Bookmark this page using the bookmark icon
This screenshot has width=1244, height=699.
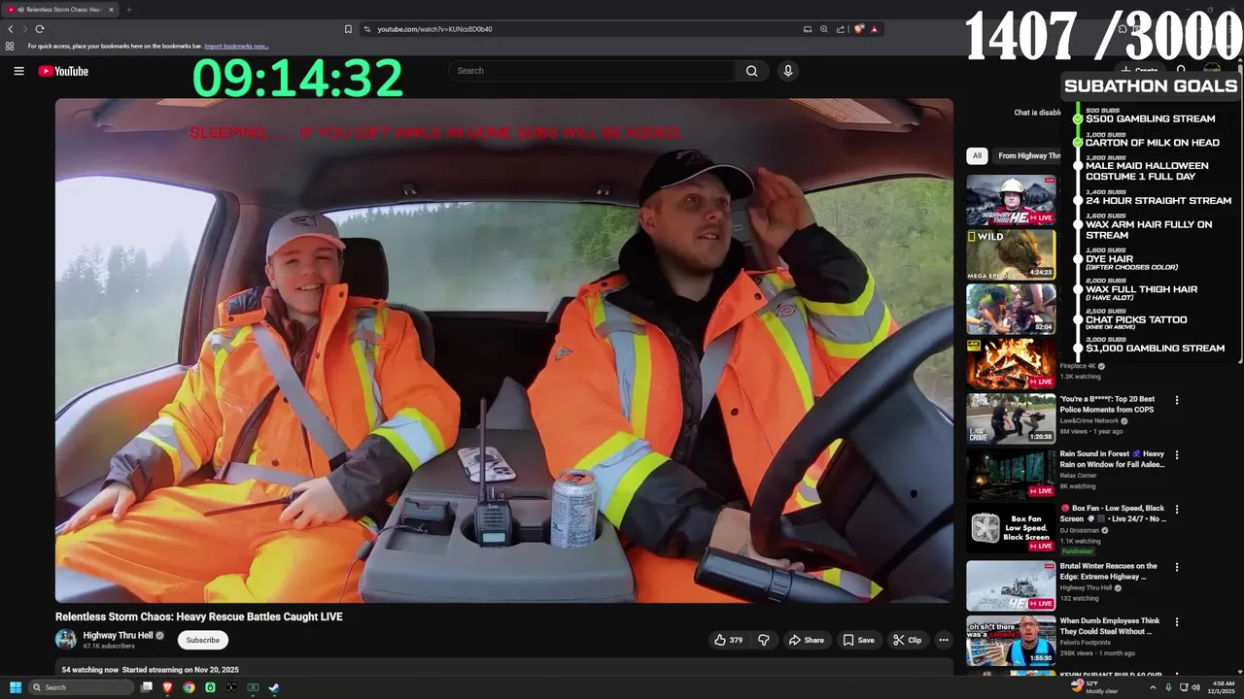348,29
